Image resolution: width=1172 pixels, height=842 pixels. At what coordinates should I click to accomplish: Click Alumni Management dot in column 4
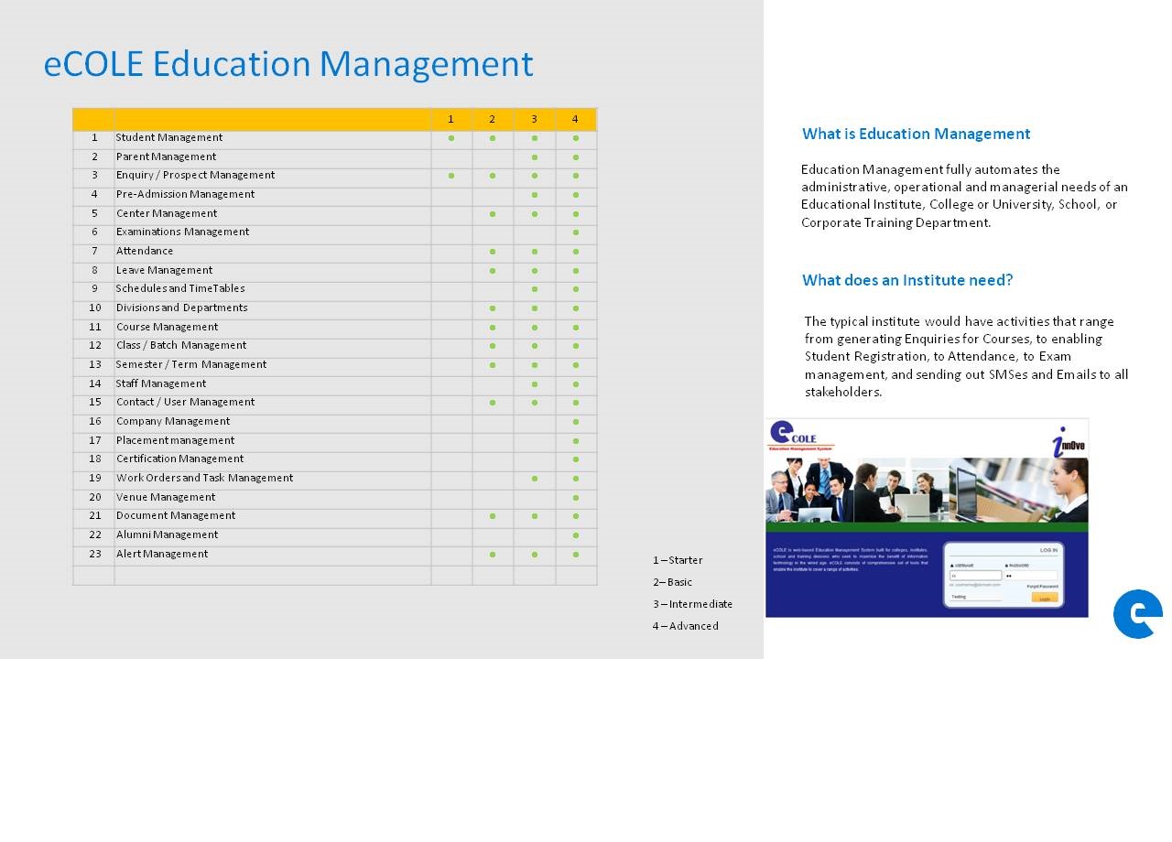tap(576, 535)
